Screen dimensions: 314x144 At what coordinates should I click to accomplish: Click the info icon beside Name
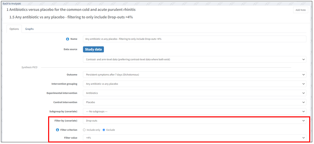pos(68,39)
